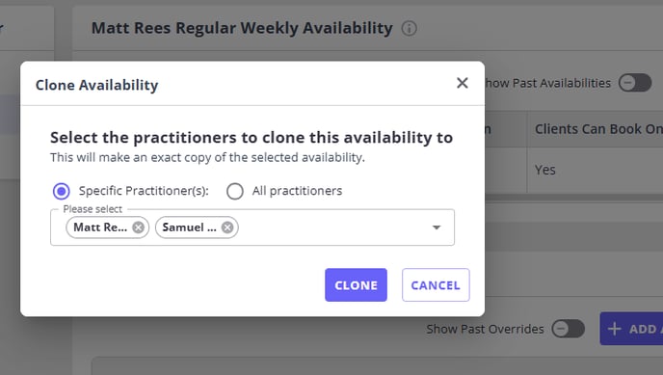Click the Samuel ... practitioner chip
Screen dimensions: 663x375
point(190,228)
